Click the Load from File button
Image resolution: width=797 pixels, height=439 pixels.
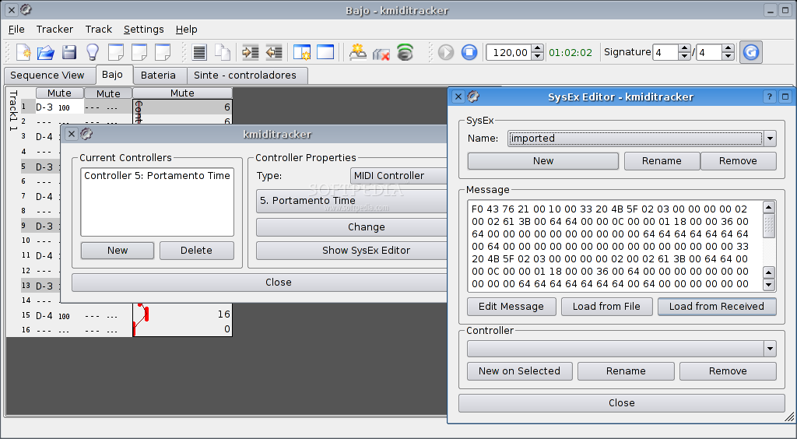coord(606,307)
